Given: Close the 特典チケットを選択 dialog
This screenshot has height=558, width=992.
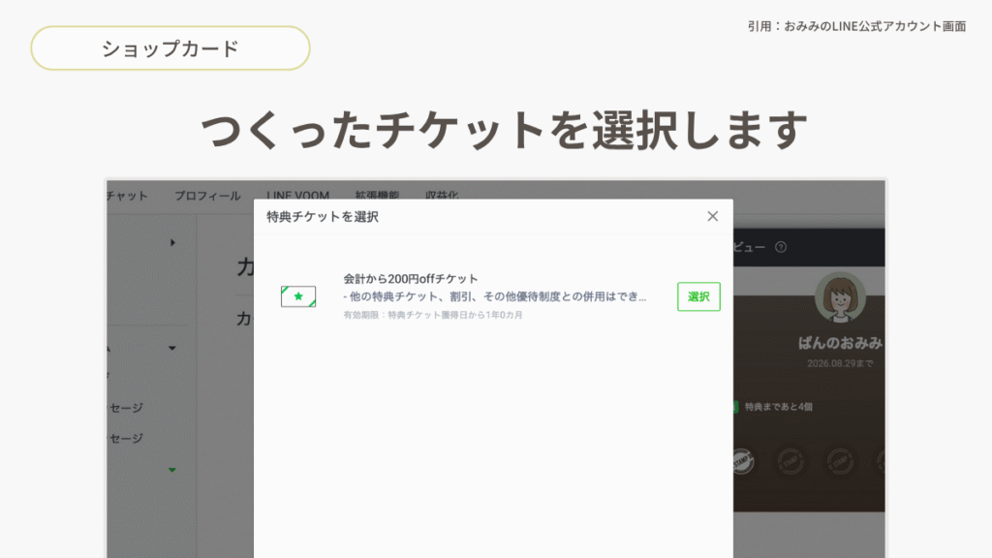Looking at the screenshot, I should 713,216.
